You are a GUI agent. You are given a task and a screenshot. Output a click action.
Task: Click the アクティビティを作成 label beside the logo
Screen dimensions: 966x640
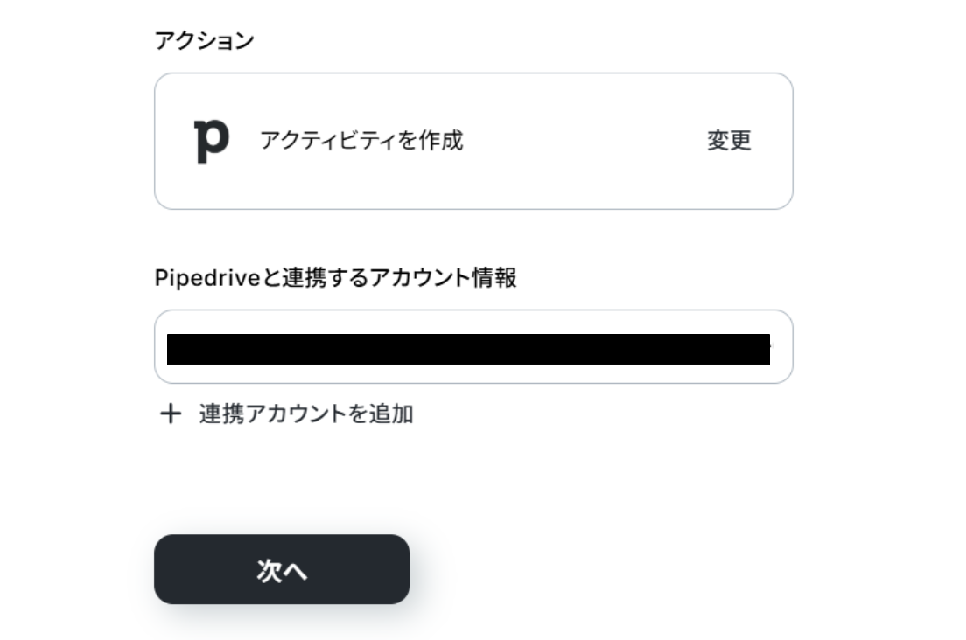click(x=361, y=140)
